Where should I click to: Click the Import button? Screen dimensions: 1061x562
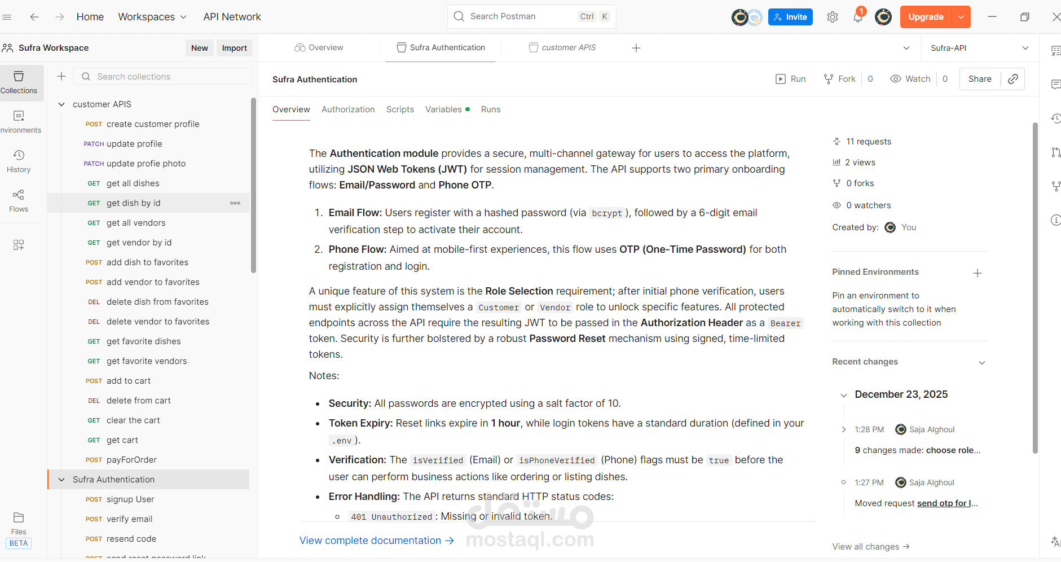tap(235, 48)
